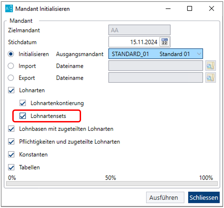Viewport: 224px width, 208px height.
Task: Click the progress bar at bottom
Action: (112, 183)
